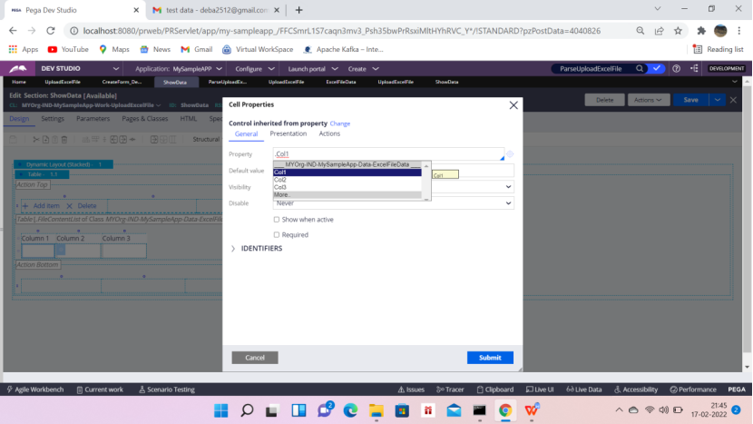Open the Parameters tab of the section
Image resolution: width=753 pixels, height=424 pixels.
coord(93,119)
